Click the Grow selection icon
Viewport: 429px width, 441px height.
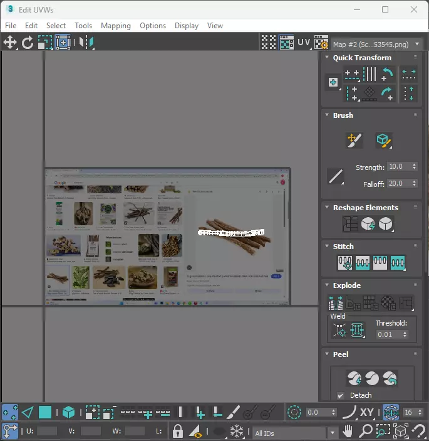93,412
